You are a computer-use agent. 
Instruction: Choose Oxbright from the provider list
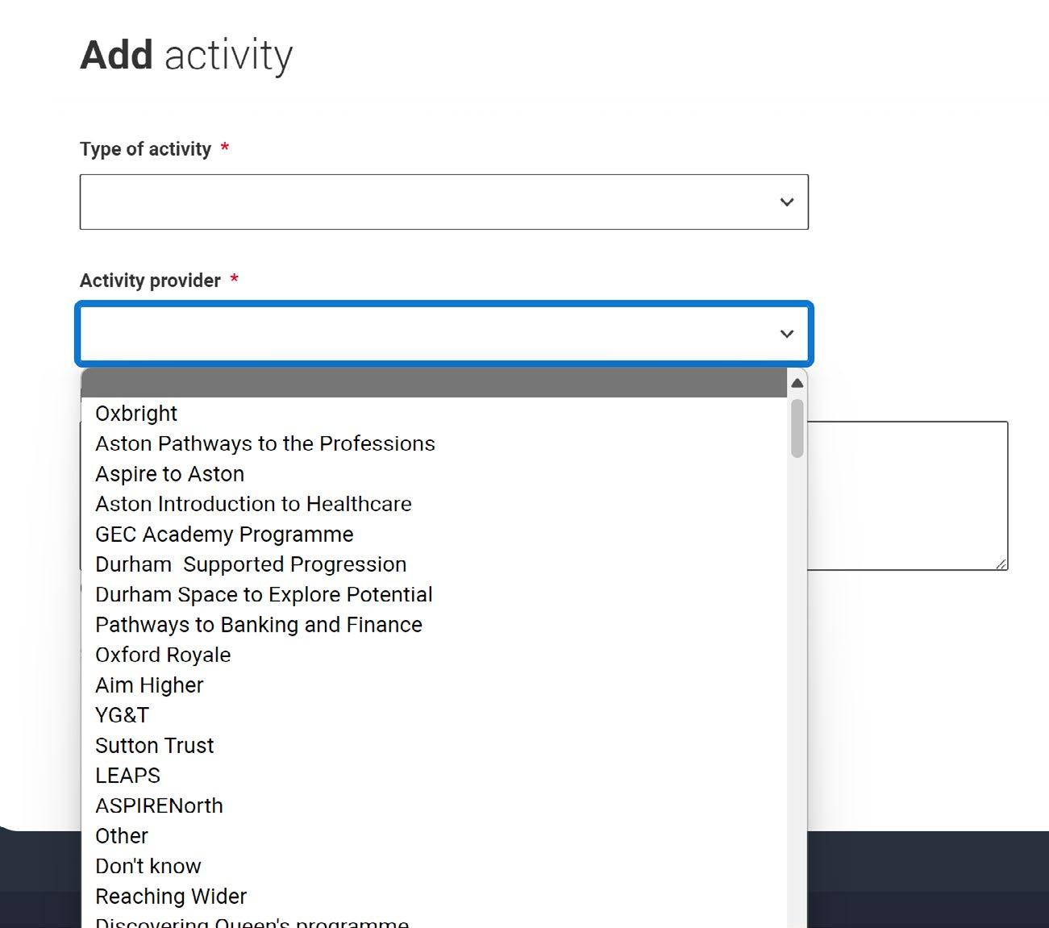point(136,414)
